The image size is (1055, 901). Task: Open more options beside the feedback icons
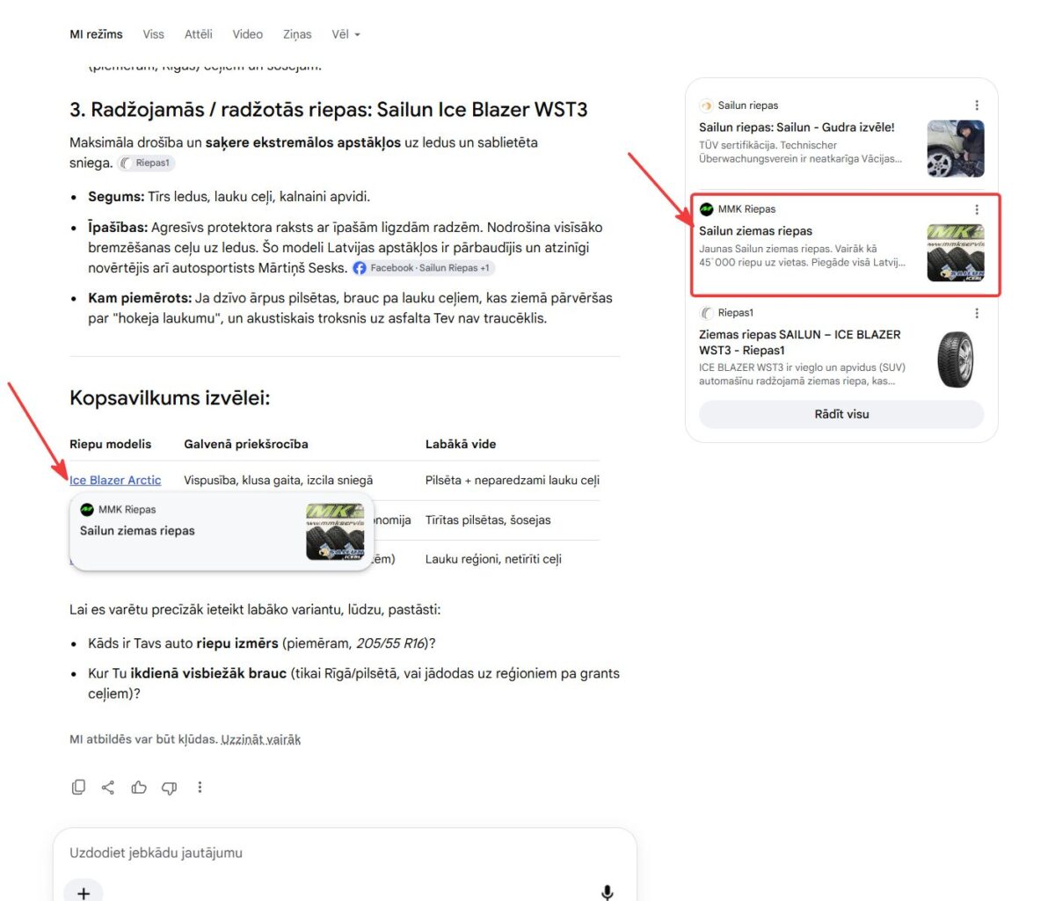click(200, 787)
